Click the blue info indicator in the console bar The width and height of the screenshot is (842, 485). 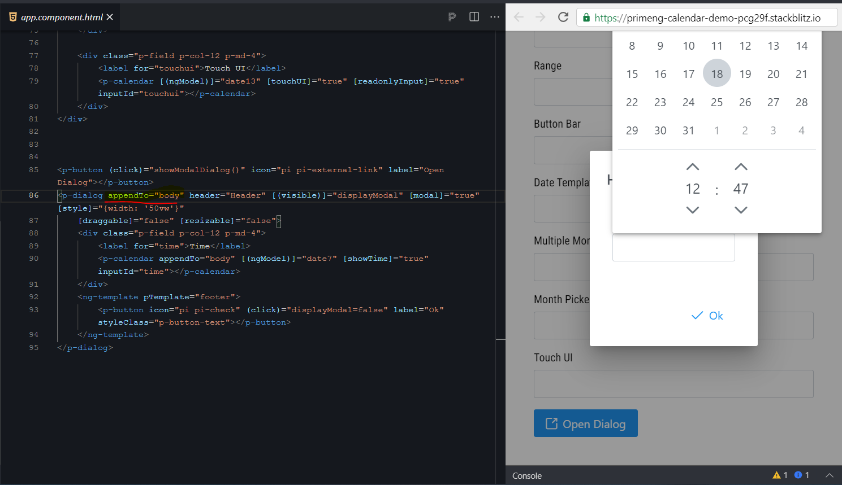click(x=799, y=475)
